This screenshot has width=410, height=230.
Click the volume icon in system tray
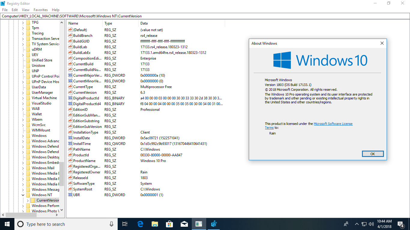pyautogui.click(x=371, y=224)
